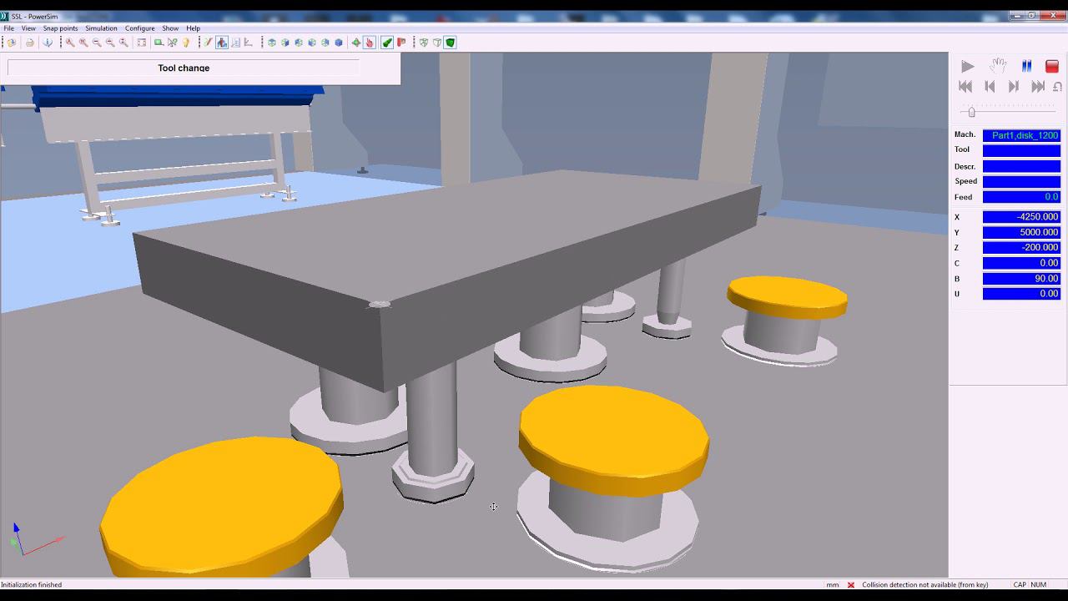Screen dimensions: 1068x601
Task: Open the Snap points menu
Action: [x=60, y=28]
